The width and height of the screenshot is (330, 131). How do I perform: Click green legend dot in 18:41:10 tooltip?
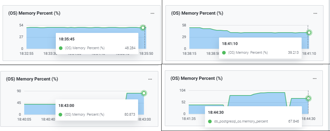point(224,52)
